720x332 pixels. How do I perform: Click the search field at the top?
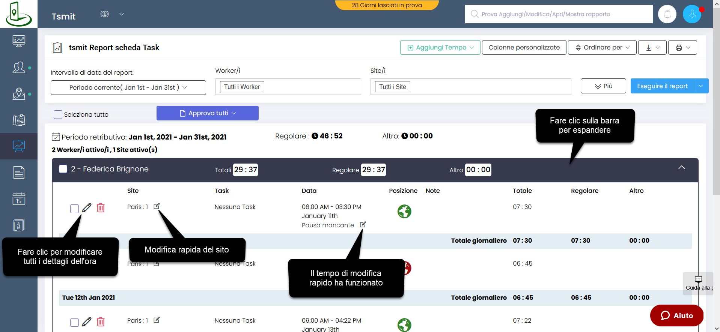click(x=558, y=14)
